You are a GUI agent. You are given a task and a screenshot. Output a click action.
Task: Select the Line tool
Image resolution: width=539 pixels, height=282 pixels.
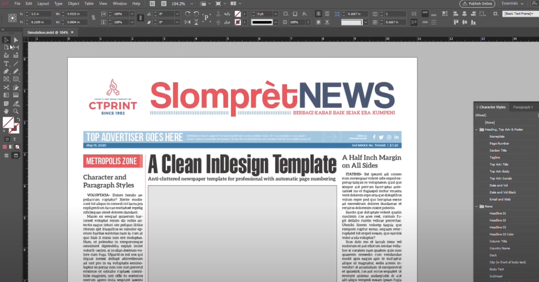pyautogui.click(x=16, y=63)
